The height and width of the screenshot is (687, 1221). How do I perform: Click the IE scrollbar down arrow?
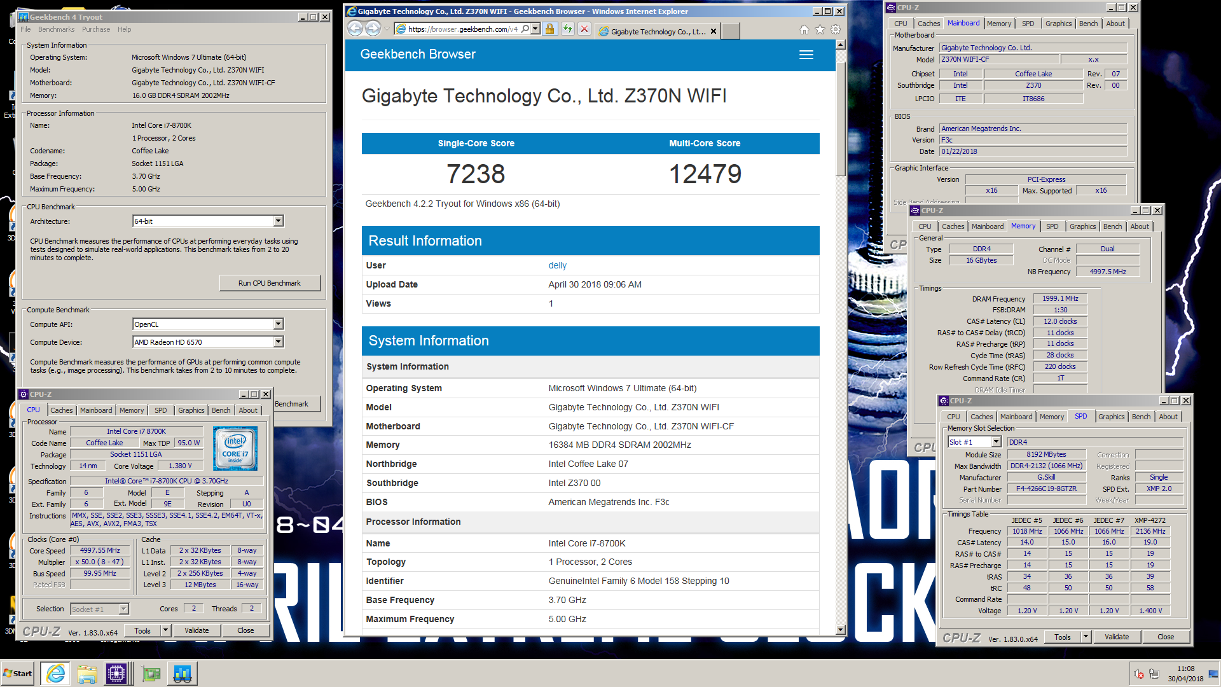[841, 630]
